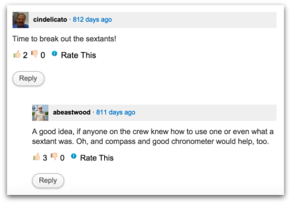Open the 812 days ago timestamp link
Viewport: 291px width, 204px height.
pos(92,20)
